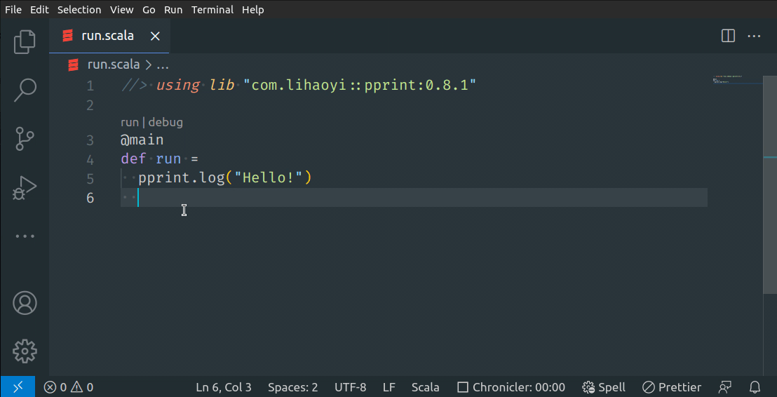
Task: Toggle the Spell checker status item
Action: 604,387
